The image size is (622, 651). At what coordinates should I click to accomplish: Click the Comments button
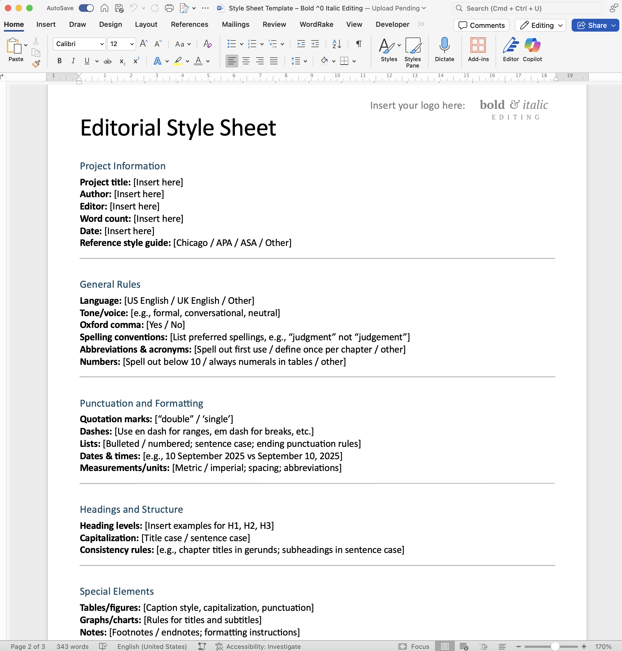pyautogui.click(x=481, y=25)
